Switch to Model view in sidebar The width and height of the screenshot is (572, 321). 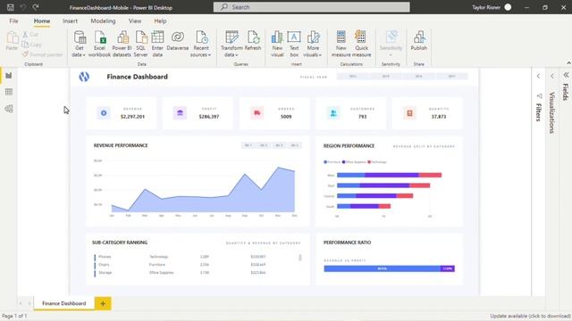9,109
